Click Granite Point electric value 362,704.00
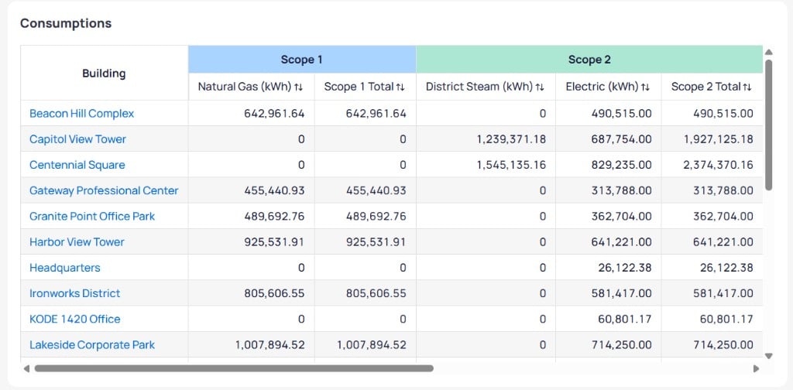Screen dimensions: 793x390 coord(622,216)
